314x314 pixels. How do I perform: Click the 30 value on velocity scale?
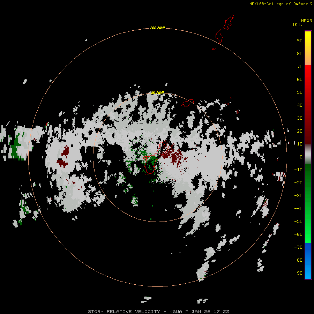click(300, 118)
